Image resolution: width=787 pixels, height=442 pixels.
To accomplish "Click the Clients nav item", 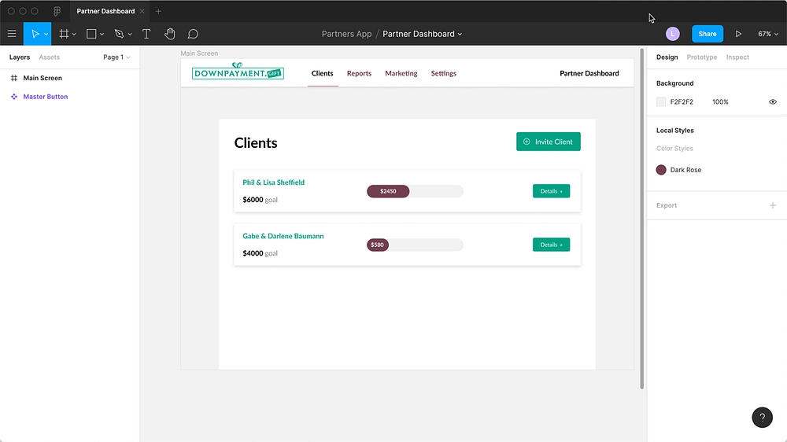I will pos(322,73).
